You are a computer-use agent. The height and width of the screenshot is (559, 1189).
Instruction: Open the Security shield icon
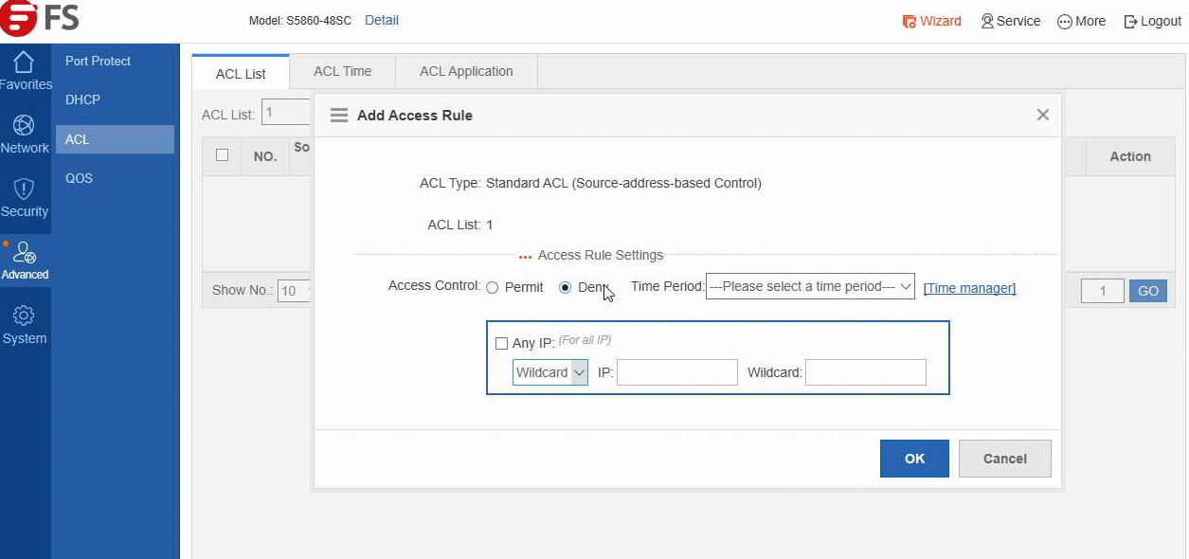(24, 189)
